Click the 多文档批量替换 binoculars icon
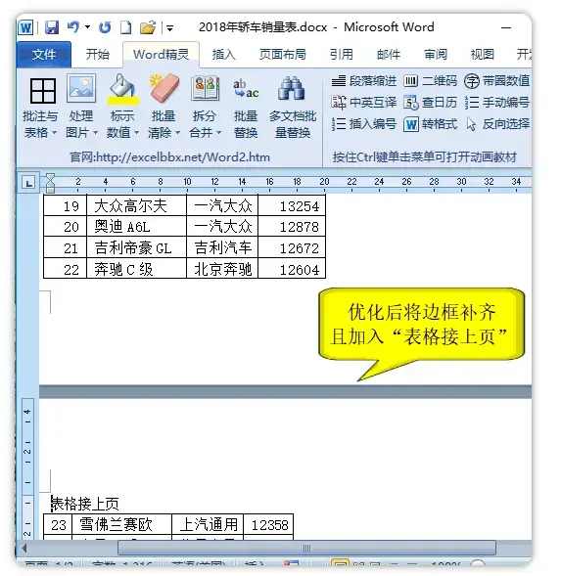 tap(291, 88)
